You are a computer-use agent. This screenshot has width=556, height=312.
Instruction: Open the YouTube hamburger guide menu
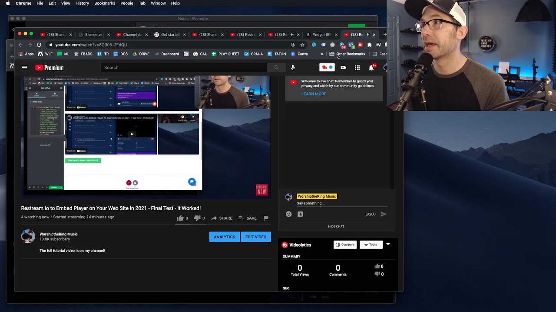24,68
